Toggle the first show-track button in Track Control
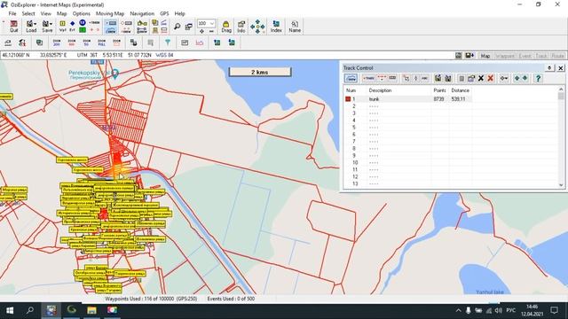The width and height of the screenshot is (568, 319). [x=351, y=78]
